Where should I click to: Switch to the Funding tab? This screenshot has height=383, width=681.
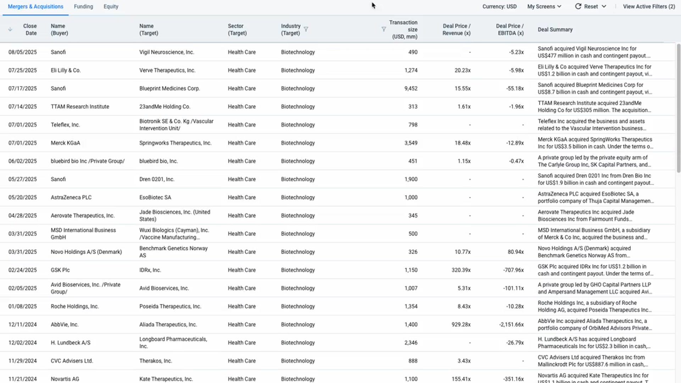pyautogui.click(x=83, y=6)
